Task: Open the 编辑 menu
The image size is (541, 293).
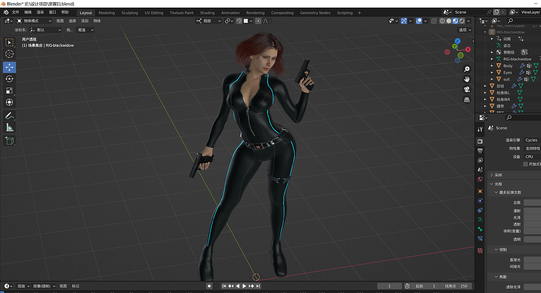Action: (x=28, y=13)
